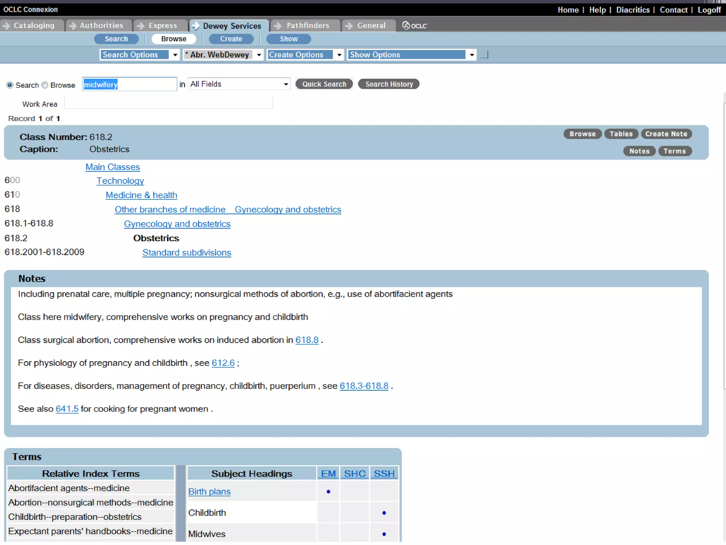Image resolution: width=726 pixels, height=545 pixels.
Task: Open the Create sub-tab
Action: [231, 39]
